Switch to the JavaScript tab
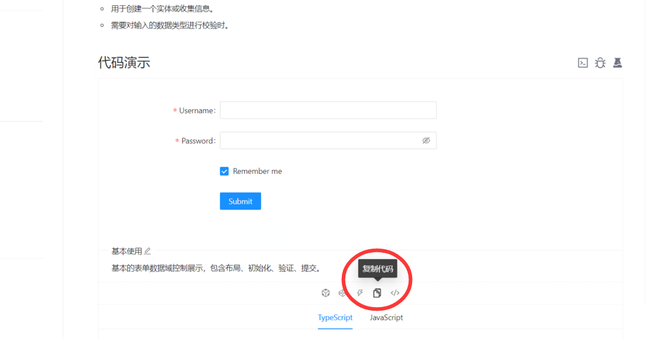 (386, 317)
